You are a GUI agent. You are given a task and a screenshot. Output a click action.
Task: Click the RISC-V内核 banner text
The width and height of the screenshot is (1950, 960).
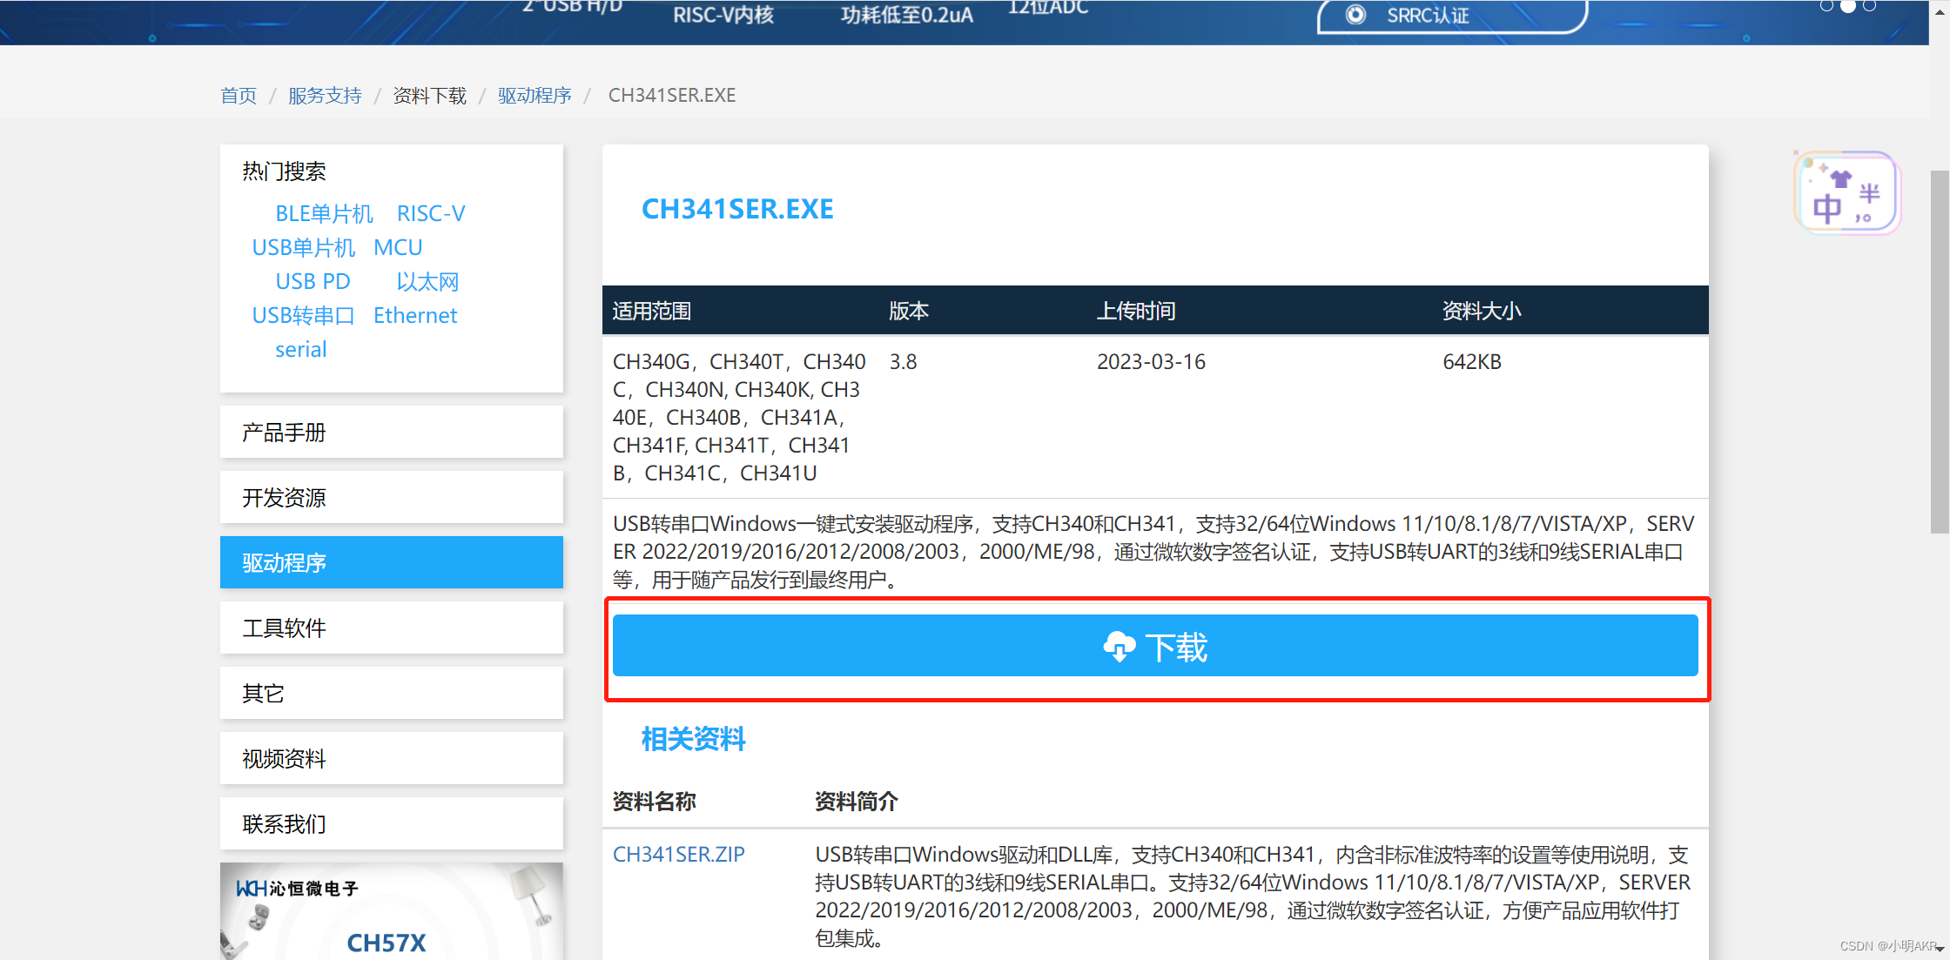coord(723,15)
